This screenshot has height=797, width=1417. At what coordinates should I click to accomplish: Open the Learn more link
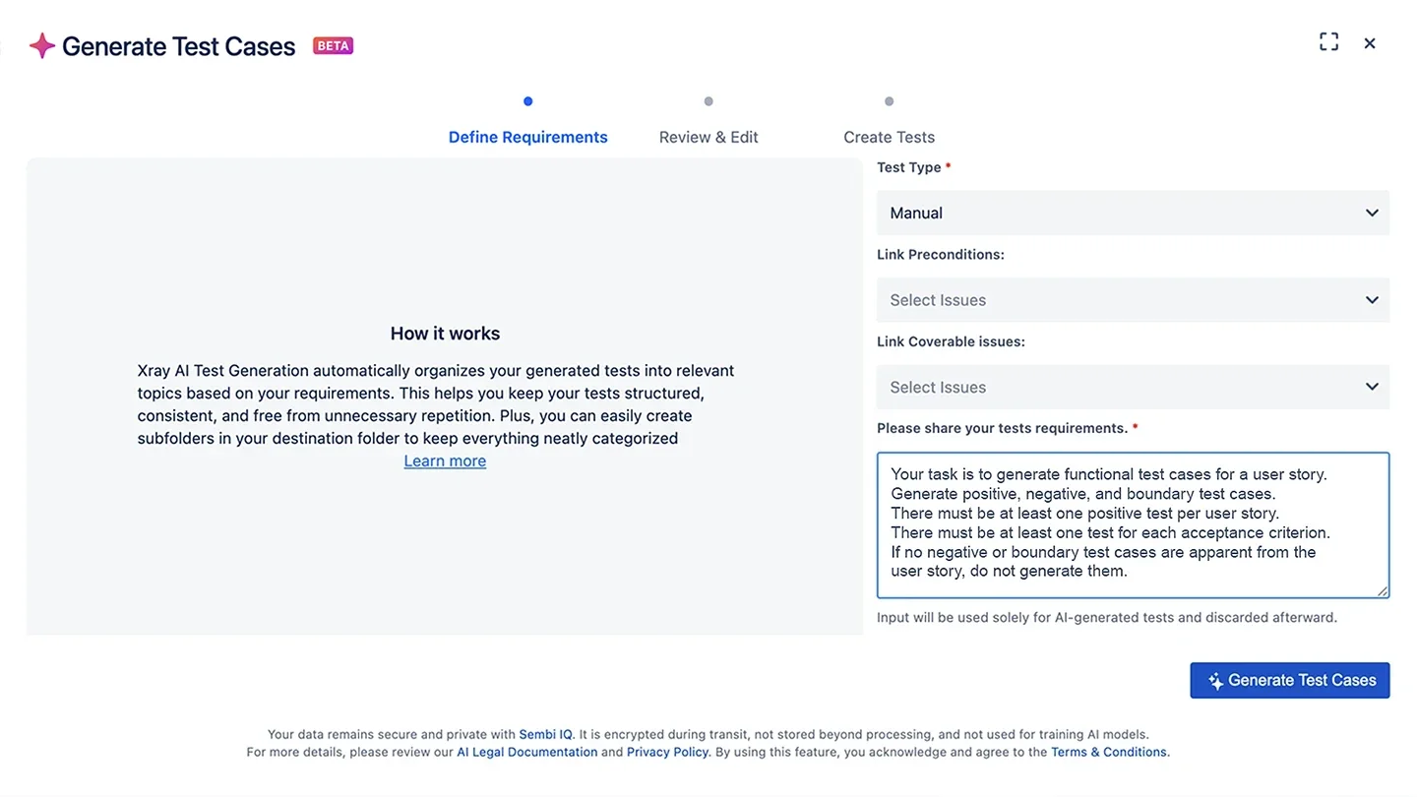click(x=445, y=460)
